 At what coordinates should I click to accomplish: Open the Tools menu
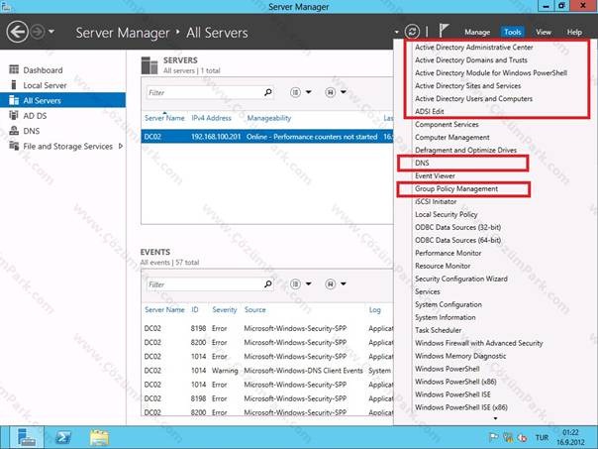(x=512, y=33)
